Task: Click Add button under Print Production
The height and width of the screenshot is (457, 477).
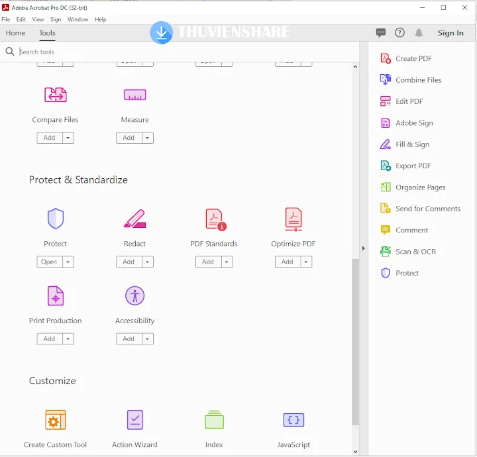Action: point(50,338)
